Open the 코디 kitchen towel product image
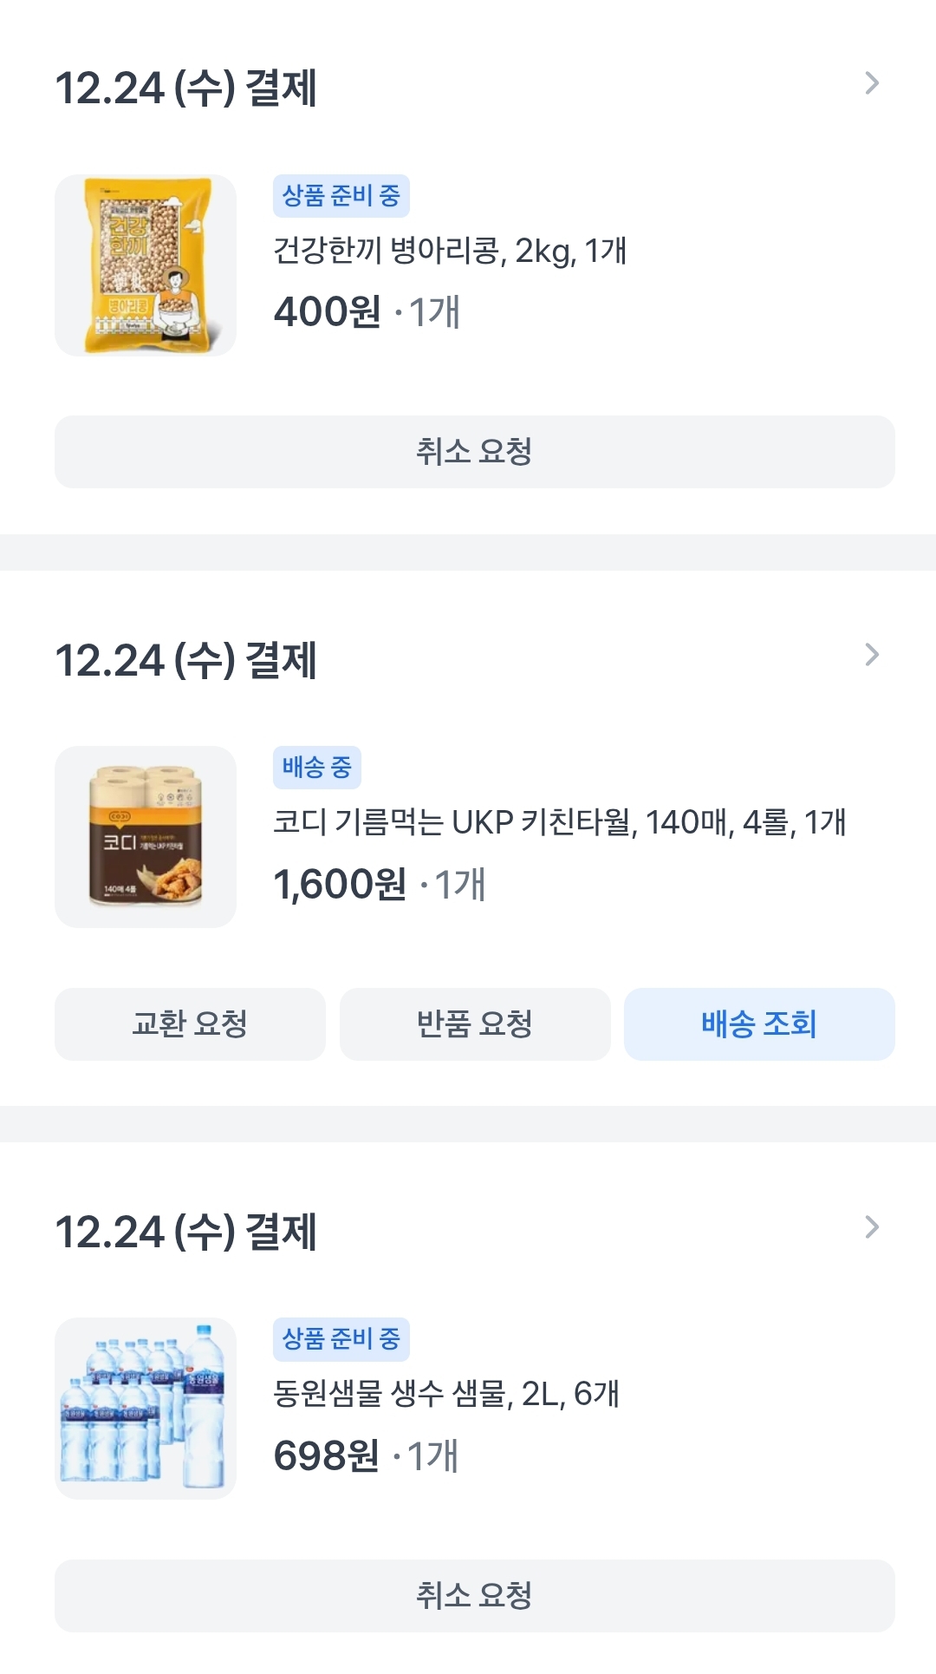This screenshot has height=1674, width=936. tap(146, 837)
